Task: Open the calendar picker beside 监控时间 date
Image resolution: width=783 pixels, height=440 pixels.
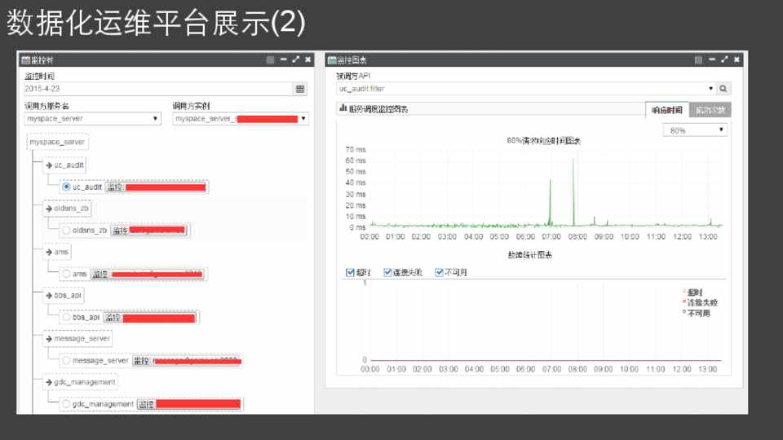Action: (x=300, y=89)
